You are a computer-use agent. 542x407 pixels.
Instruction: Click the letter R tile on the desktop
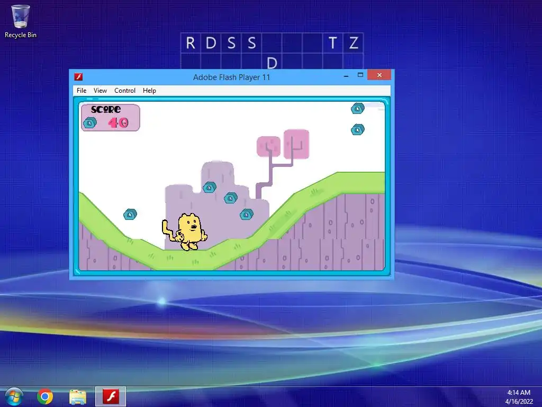click(x=191, y=43)
